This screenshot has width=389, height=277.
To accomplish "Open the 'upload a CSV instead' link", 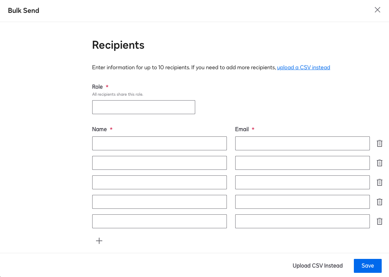I will pos(303,68).
